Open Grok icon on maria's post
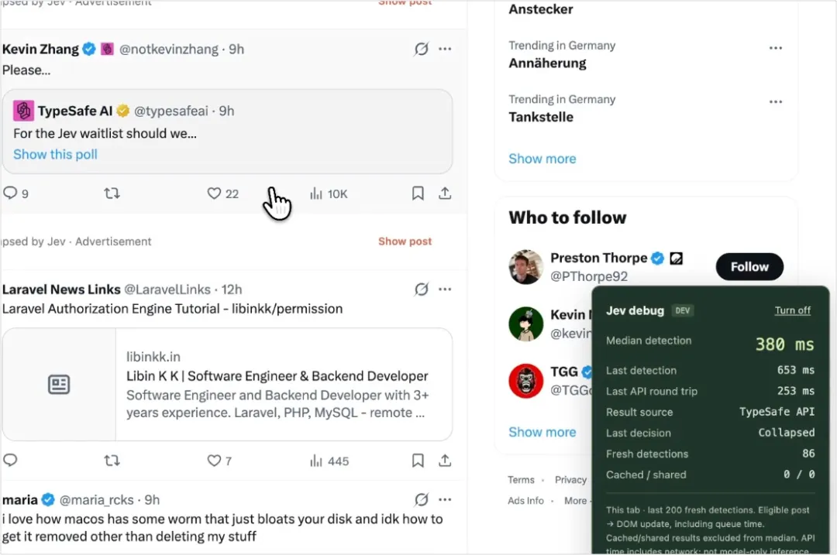 point(421,499)
